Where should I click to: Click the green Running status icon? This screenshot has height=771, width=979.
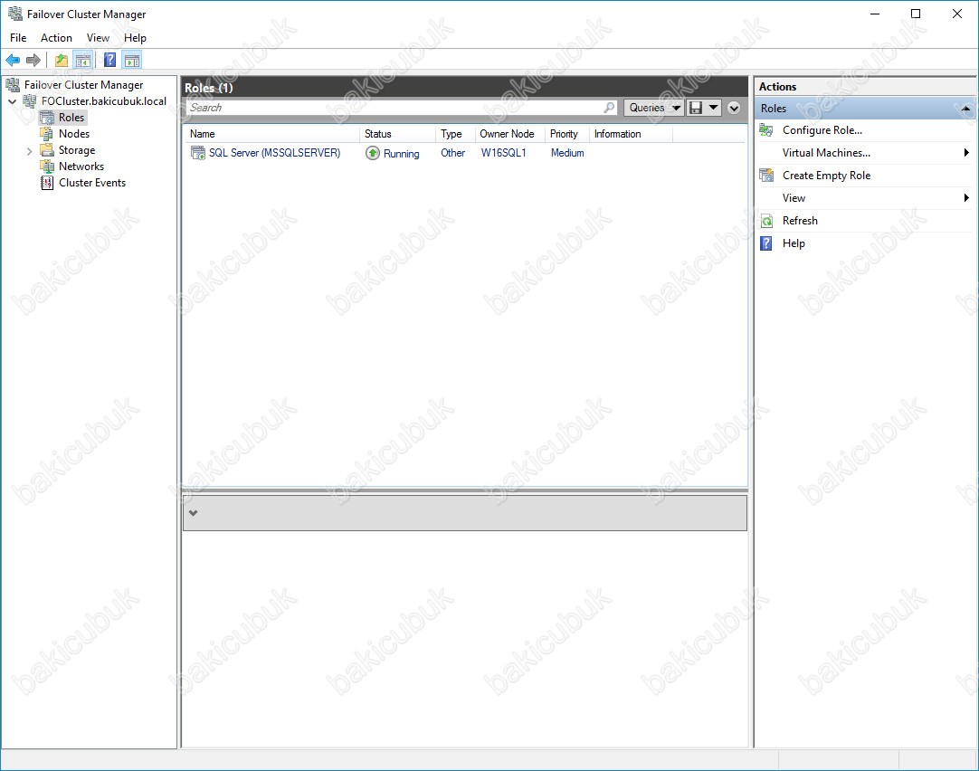373,153
